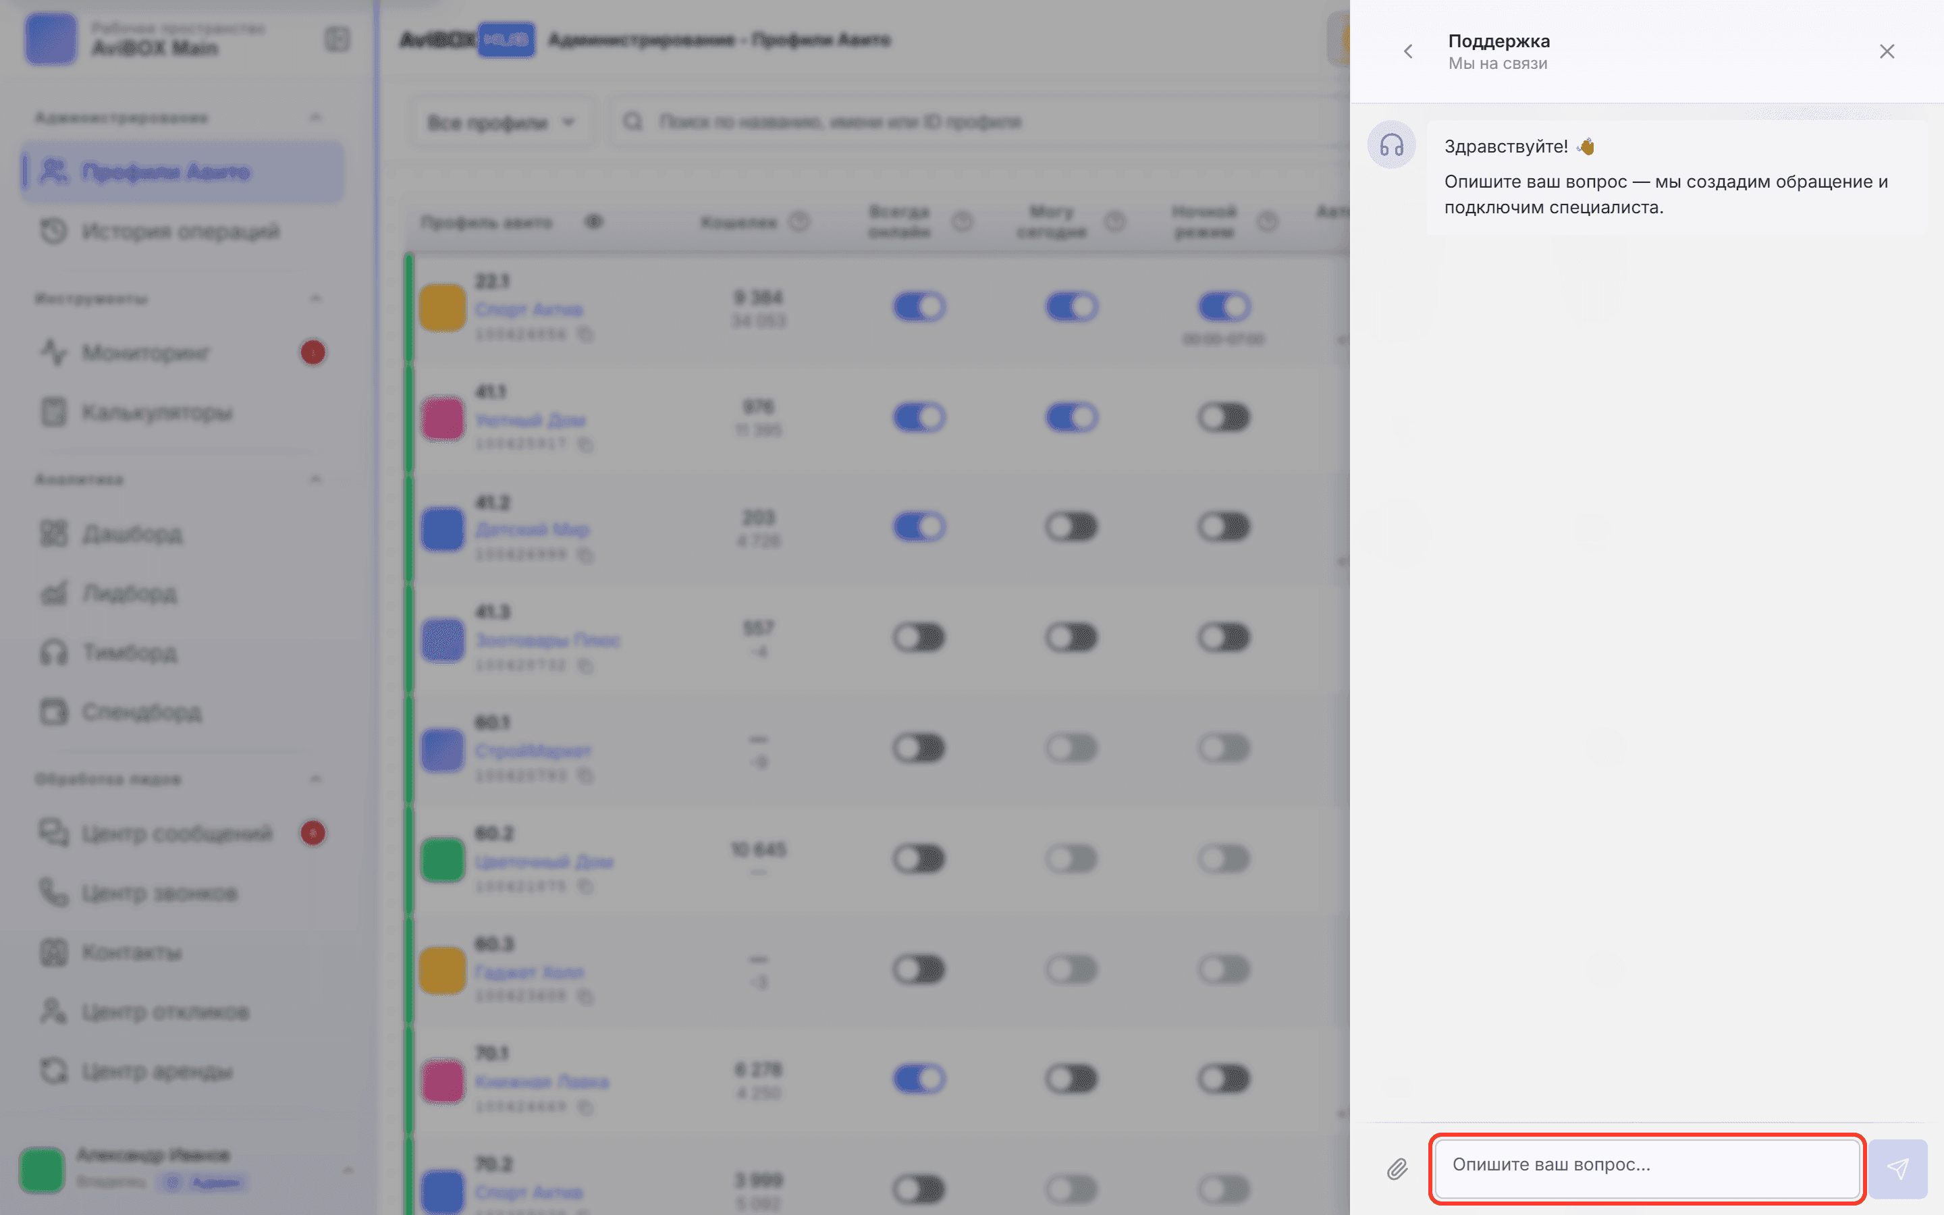The width and height of the screenshot is (1944, 1215).
Task: Click the Центр откликов person icon
Action: tap(54, 1011)
